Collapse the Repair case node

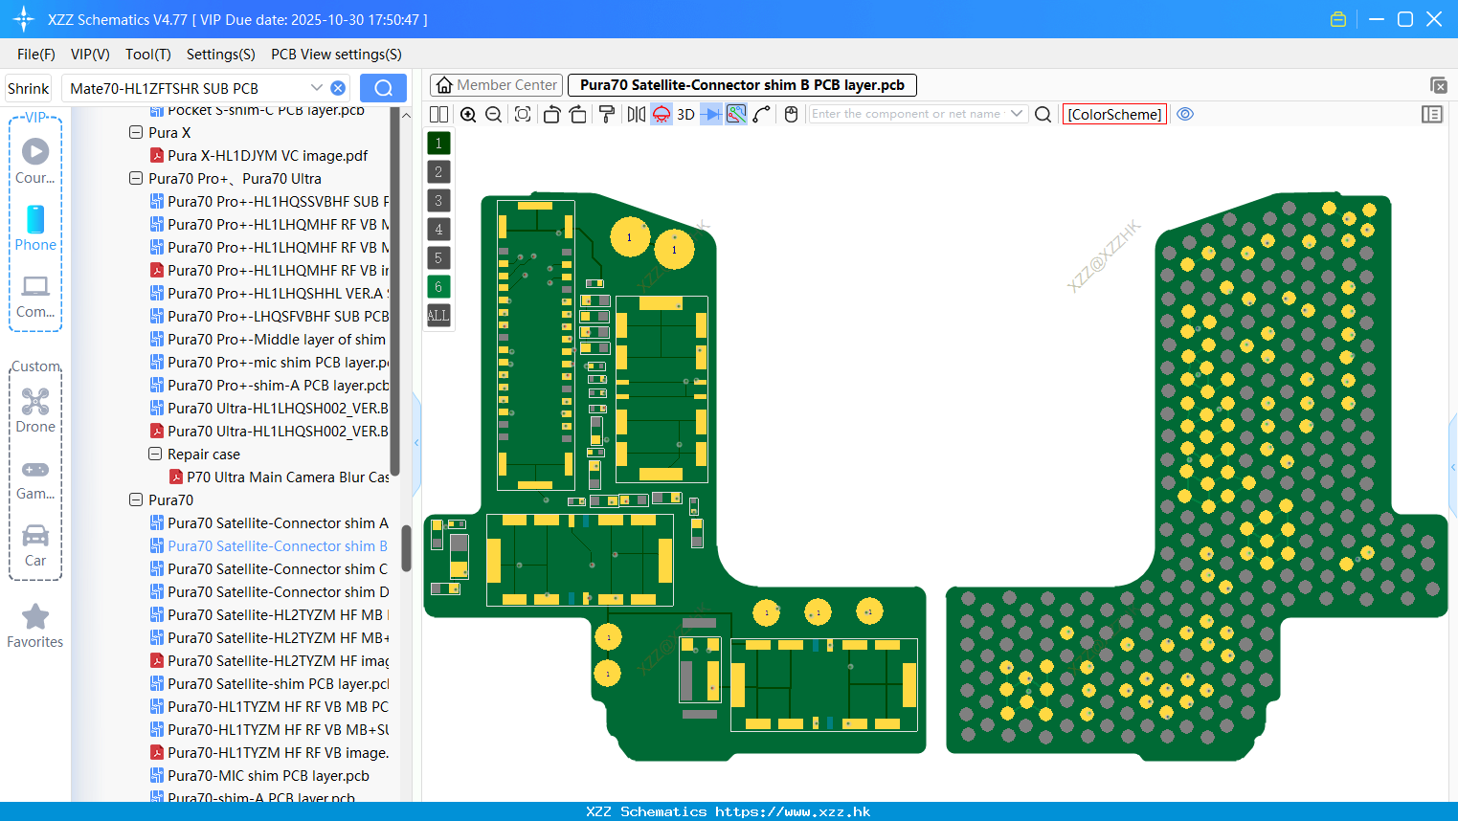click(155, 455)
